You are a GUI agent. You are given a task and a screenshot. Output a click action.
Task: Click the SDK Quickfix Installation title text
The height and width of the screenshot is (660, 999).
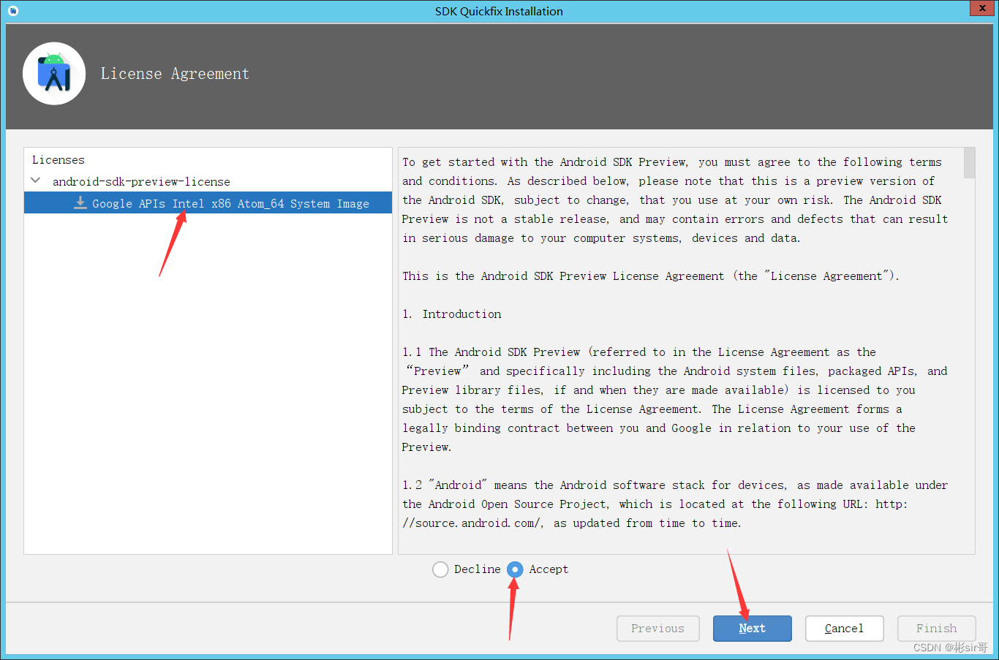499,11
